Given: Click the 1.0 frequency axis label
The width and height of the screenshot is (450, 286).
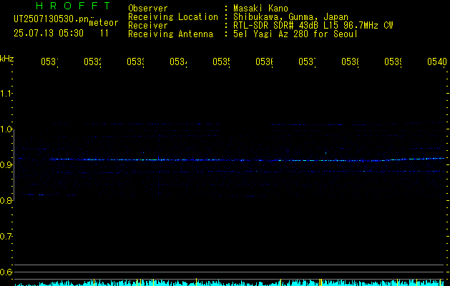Looking at the screenshot, I should coord(6,129).
